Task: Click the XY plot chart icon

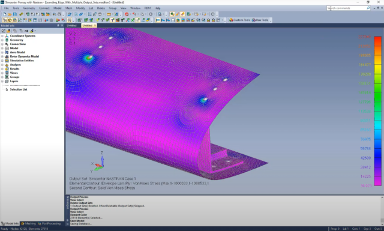Action: 20,20
